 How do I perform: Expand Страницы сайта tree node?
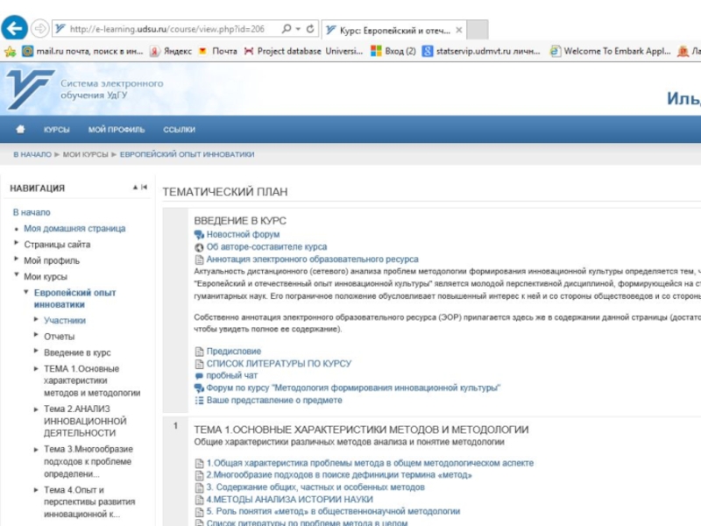tap(16, 243)
